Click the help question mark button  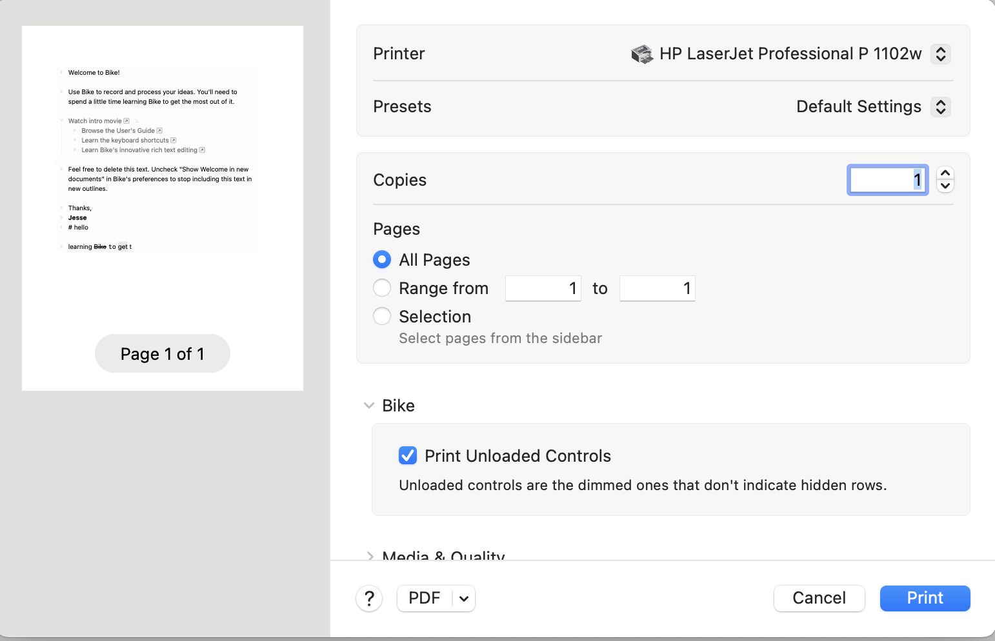(369, 598)
